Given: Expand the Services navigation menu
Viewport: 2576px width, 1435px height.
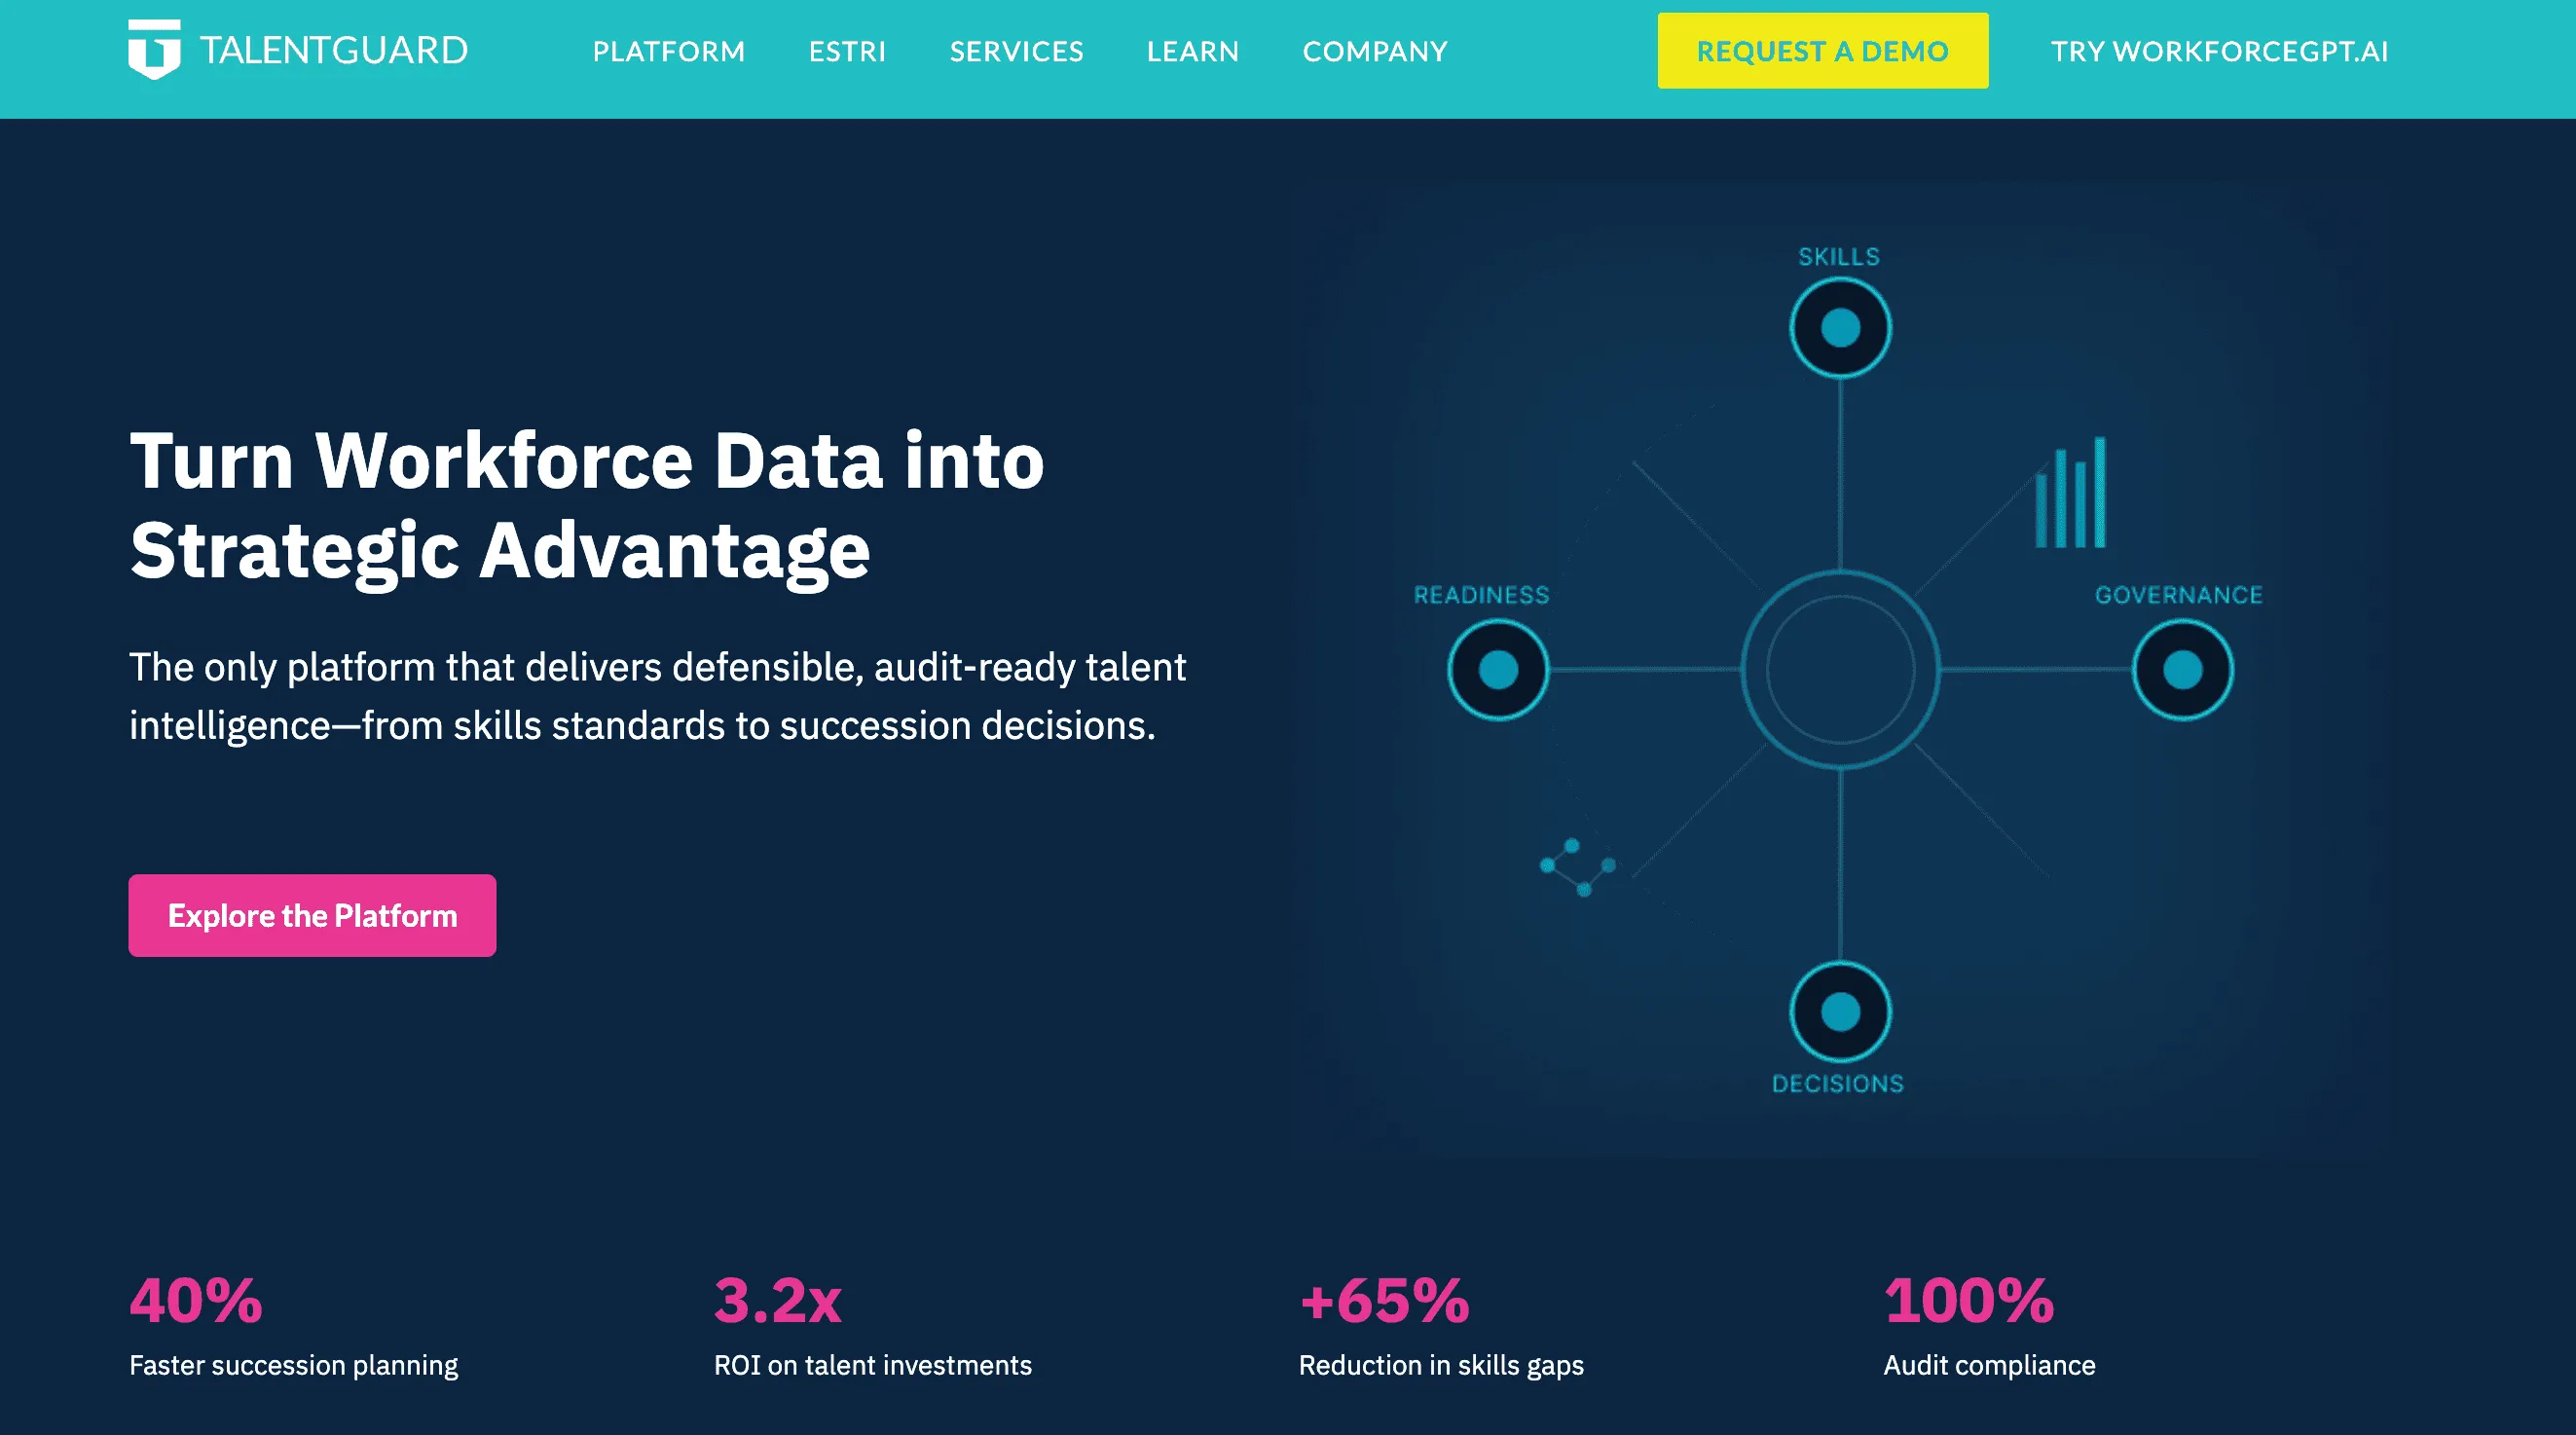Looking at the screenshot, I should click(1016, 51).
